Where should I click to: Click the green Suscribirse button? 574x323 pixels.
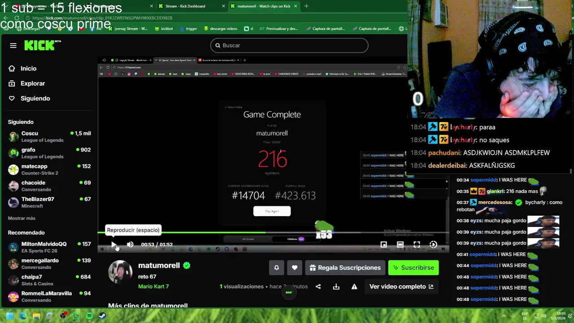pos(413,268)
